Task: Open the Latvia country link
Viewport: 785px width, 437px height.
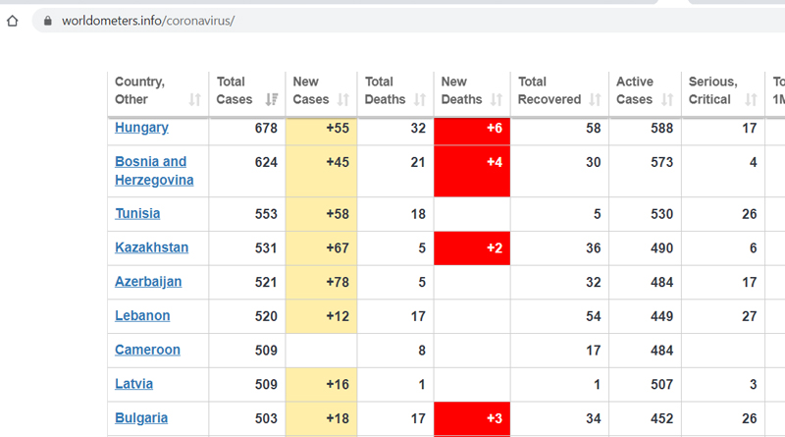Action: (x=134, y=384)
